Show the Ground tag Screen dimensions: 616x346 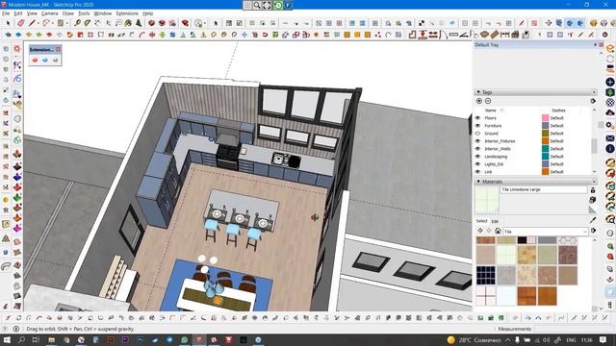point(477,134)
